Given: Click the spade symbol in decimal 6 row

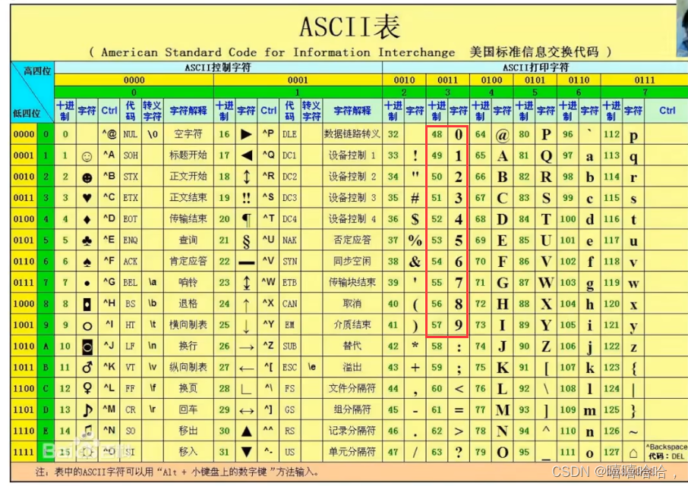Looking at the screenshot, I should pos(87,262).
